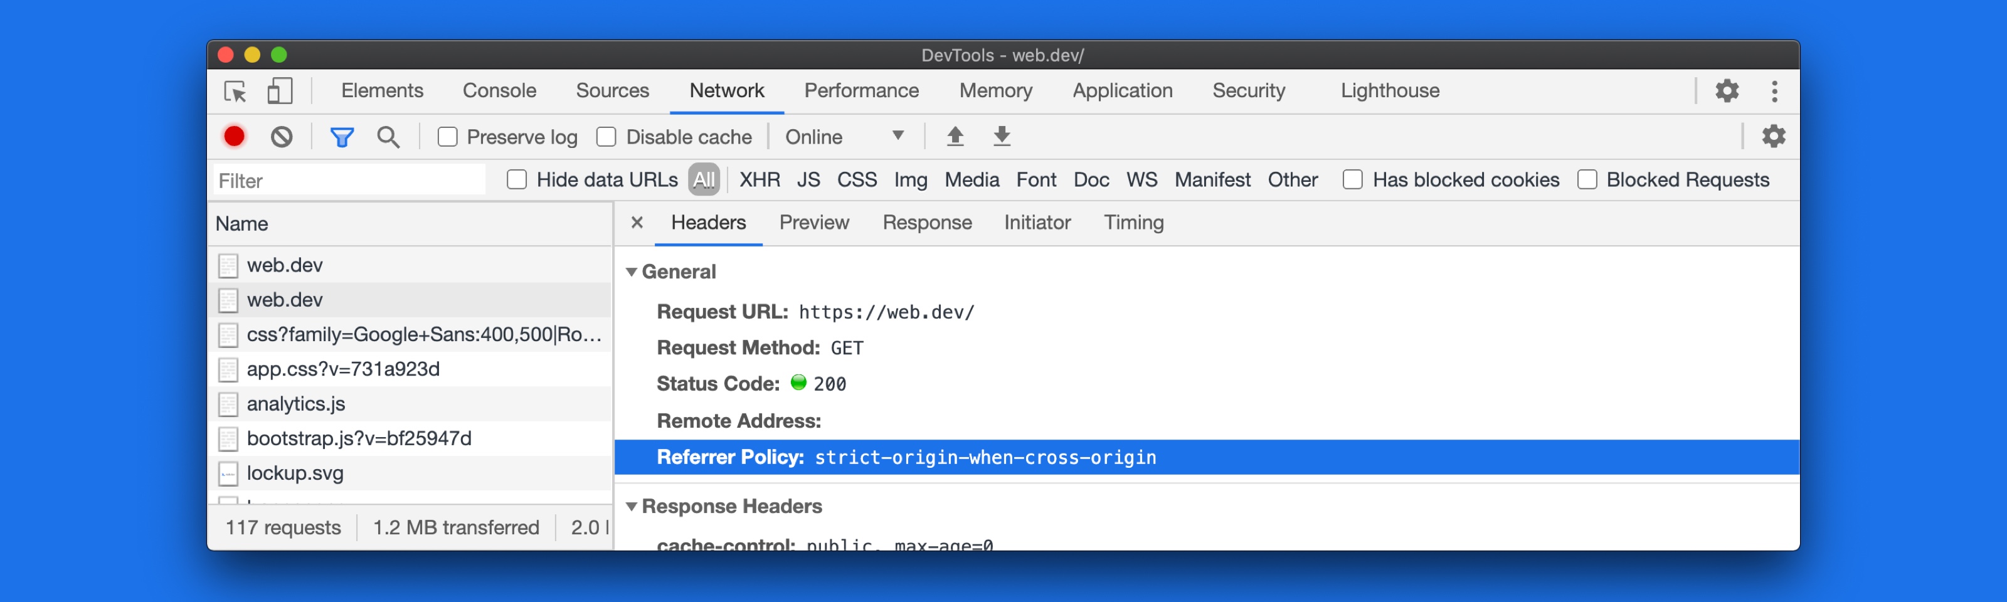
Task: Clear the network requests list
Action: [x=282, y=136]
